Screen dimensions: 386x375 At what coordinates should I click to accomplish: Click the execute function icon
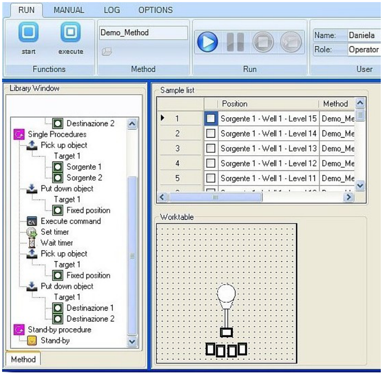71,32
